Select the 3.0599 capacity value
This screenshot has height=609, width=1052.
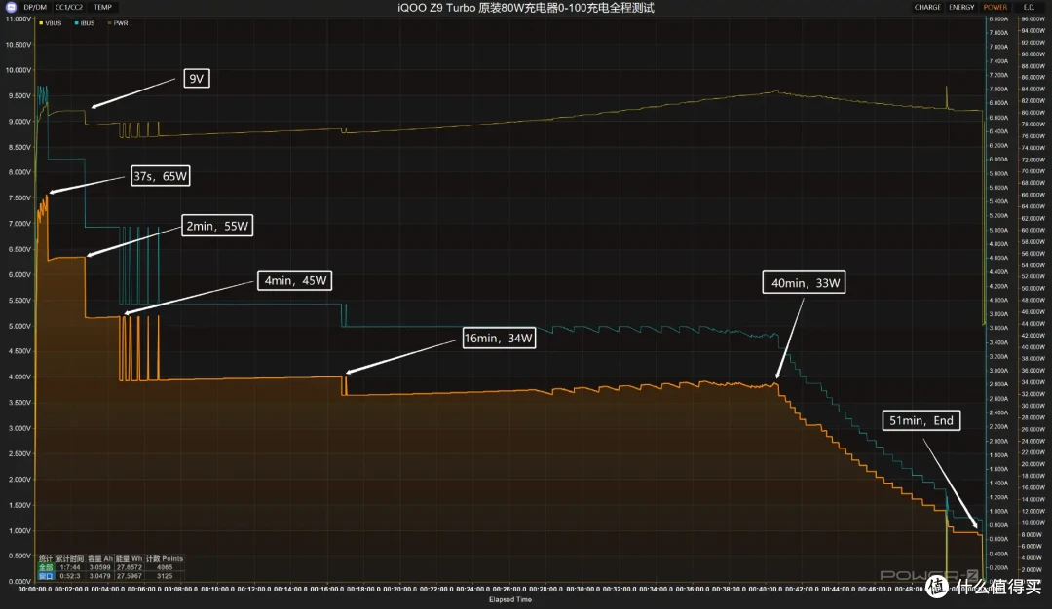click(x=100, y=567)
